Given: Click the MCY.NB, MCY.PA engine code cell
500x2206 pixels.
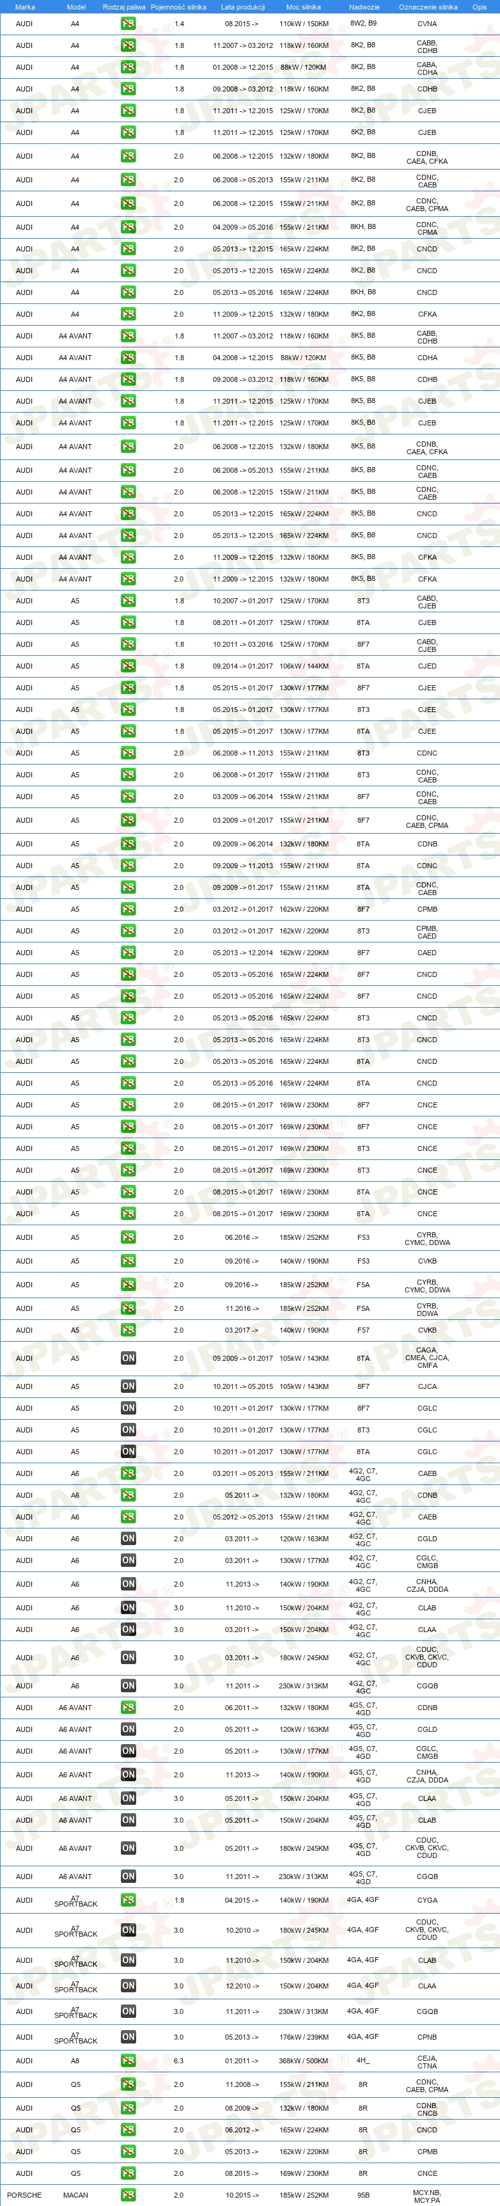Looking at the screenshot, I should [427, 2196].
